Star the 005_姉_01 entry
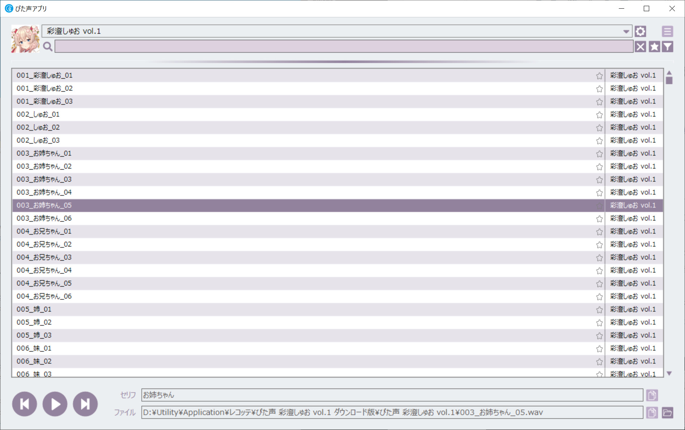Screen dimensions: 685x430 [x=599, y=310]
